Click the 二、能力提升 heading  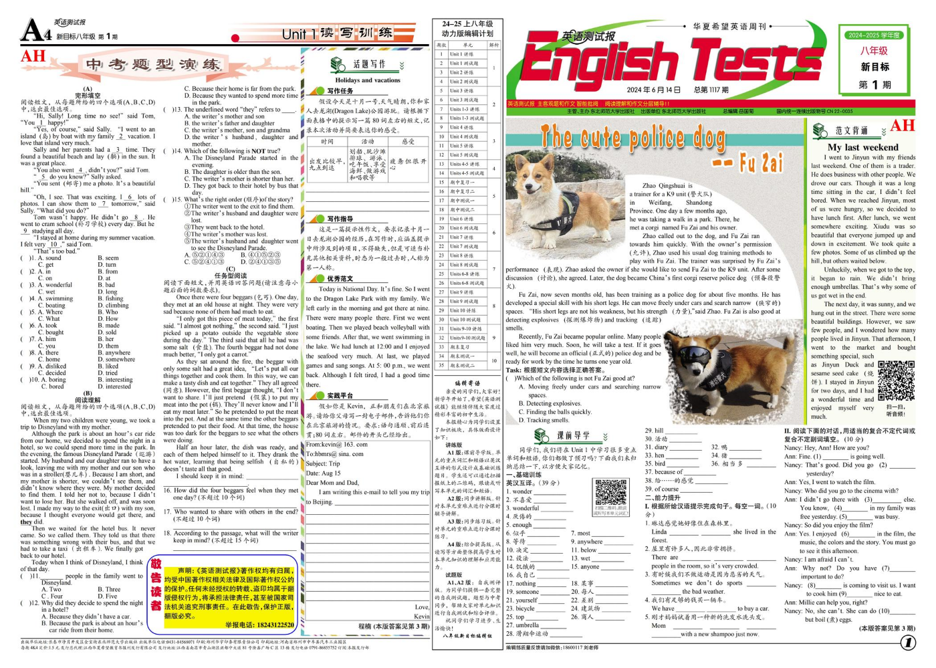click(663, 497)
